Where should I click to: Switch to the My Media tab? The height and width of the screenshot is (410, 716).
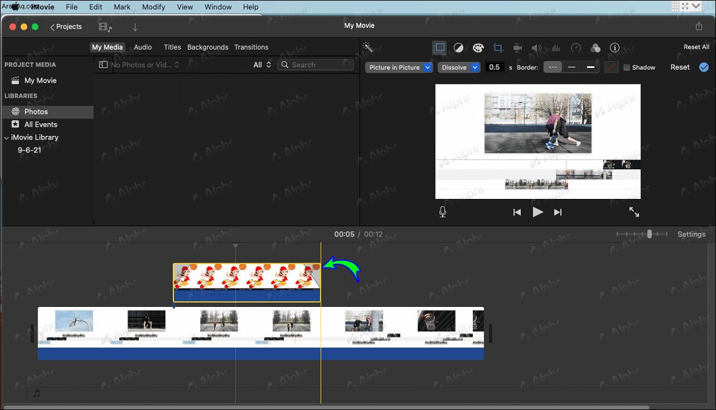107,47
